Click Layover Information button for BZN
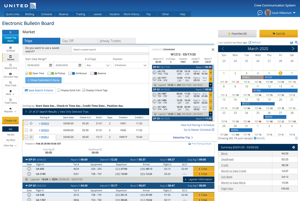 pos(199,179)
